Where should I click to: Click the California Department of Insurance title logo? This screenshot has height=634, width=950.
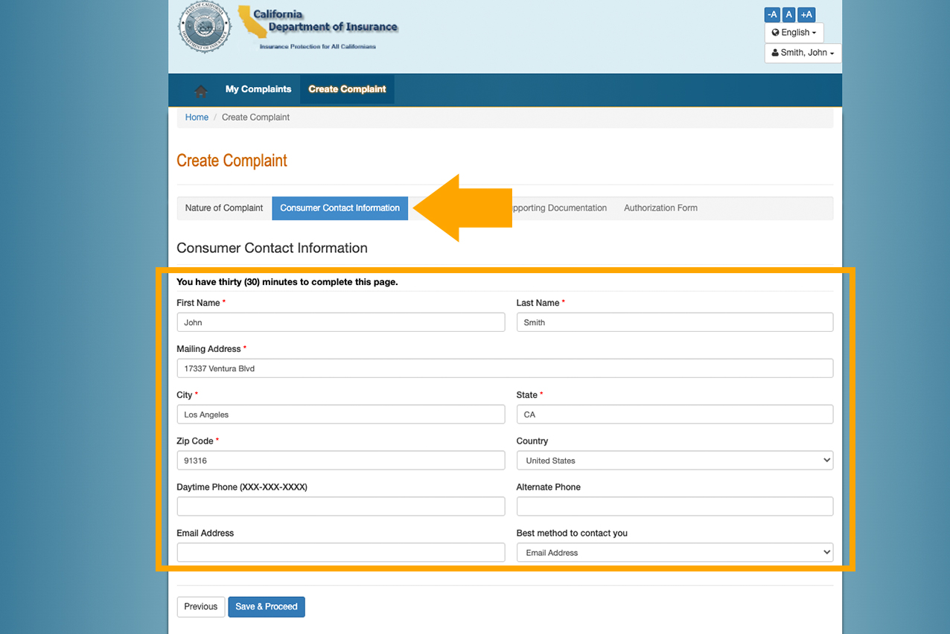pyautogui.click(x=318, y=27)
